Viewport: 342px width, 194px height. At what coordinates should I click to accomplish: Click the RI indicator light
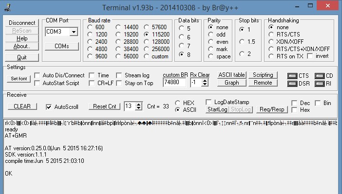pos(320,84)
